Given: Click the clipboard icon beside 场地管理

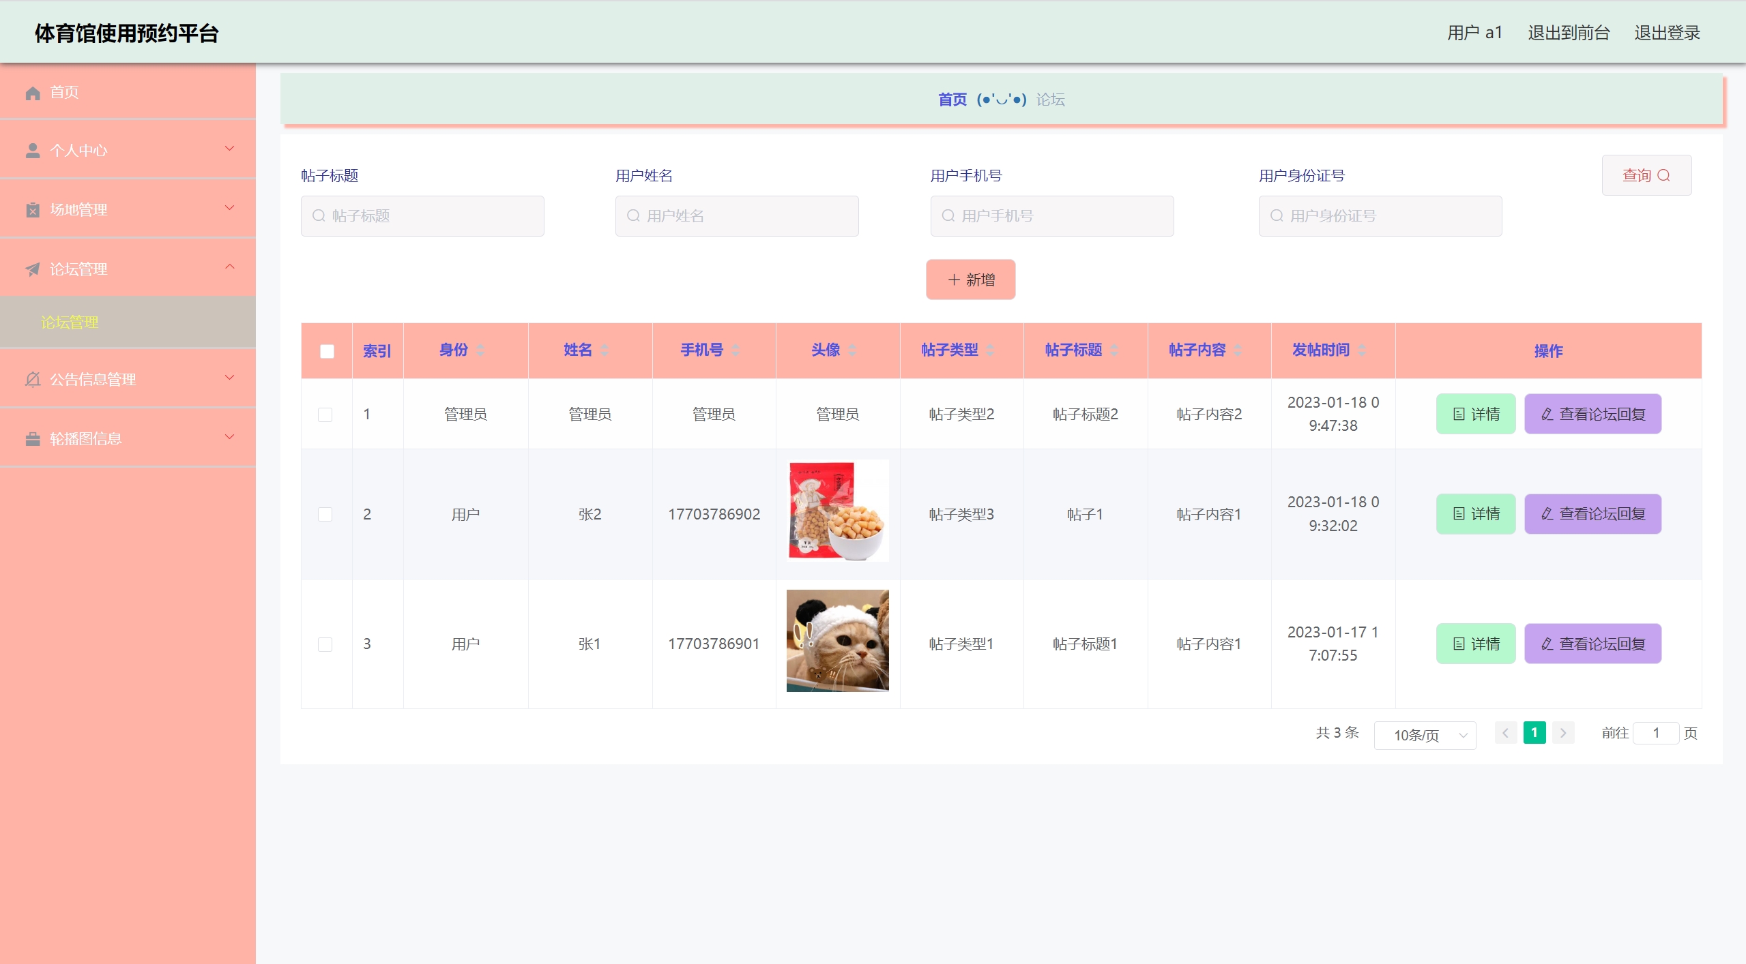Looking at the screenshot, I should coord(33,210).
